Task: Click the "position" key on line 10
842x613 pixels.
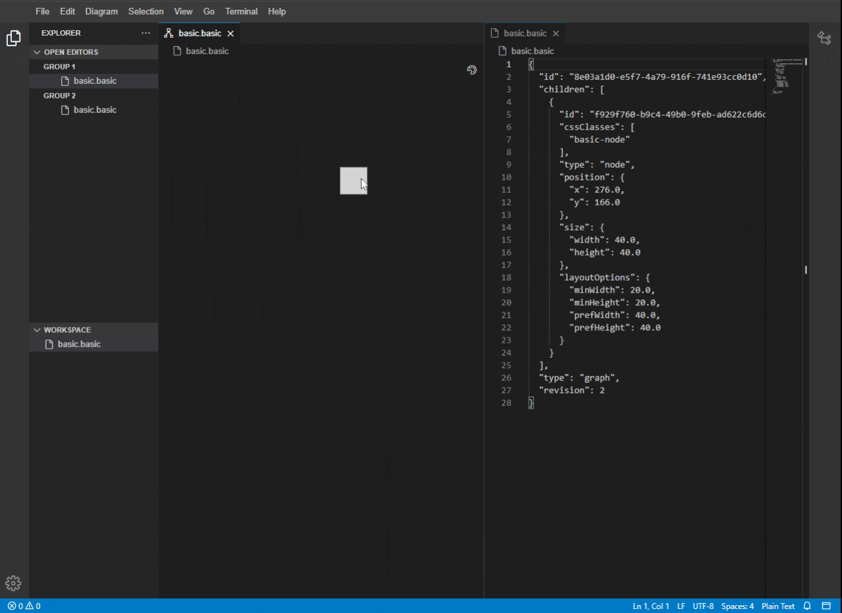Action: [x=584, y=177]
